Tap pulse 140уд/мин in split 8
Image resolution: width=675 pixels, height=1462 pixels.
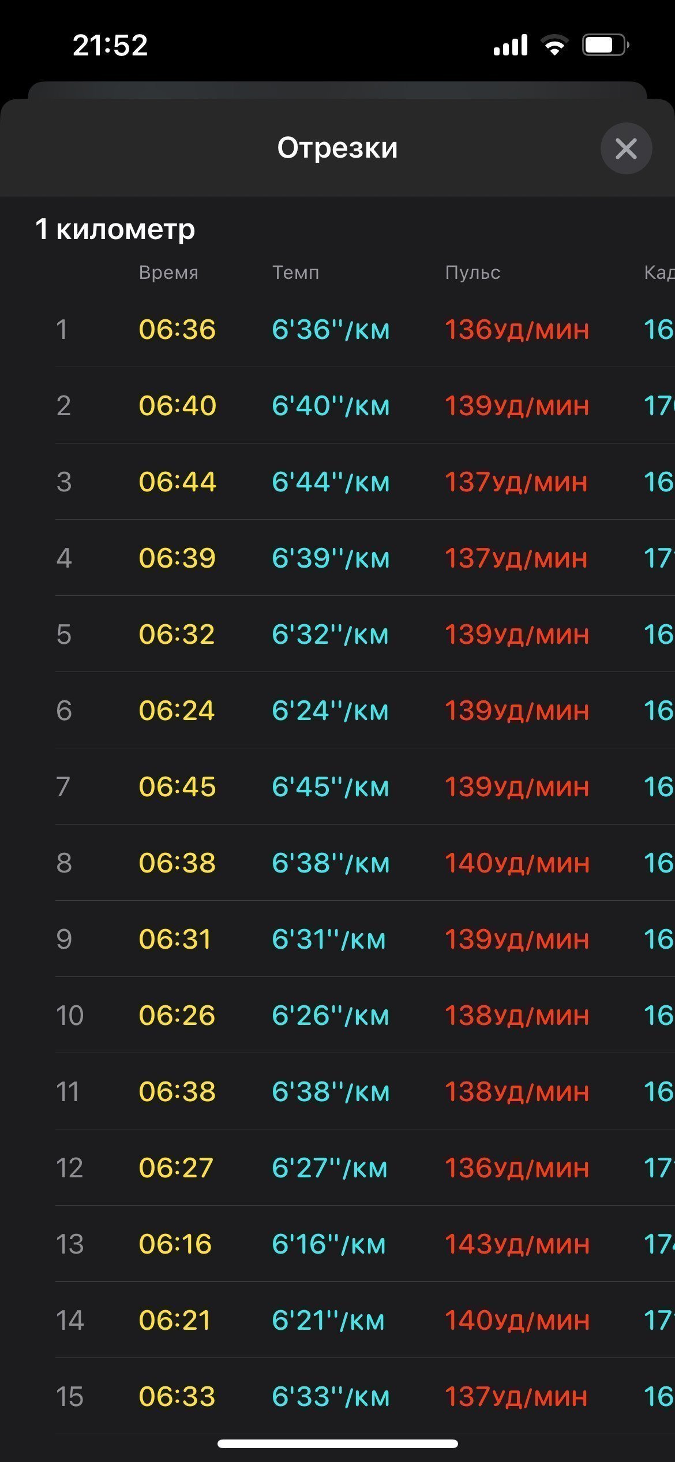click(517, 863)
